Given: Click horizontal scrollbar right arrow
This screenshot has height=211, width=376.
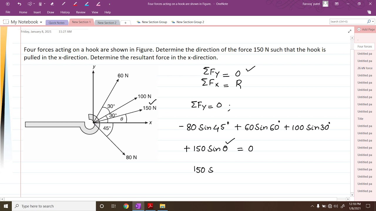Looking at the screenshot, I should 348,199.
